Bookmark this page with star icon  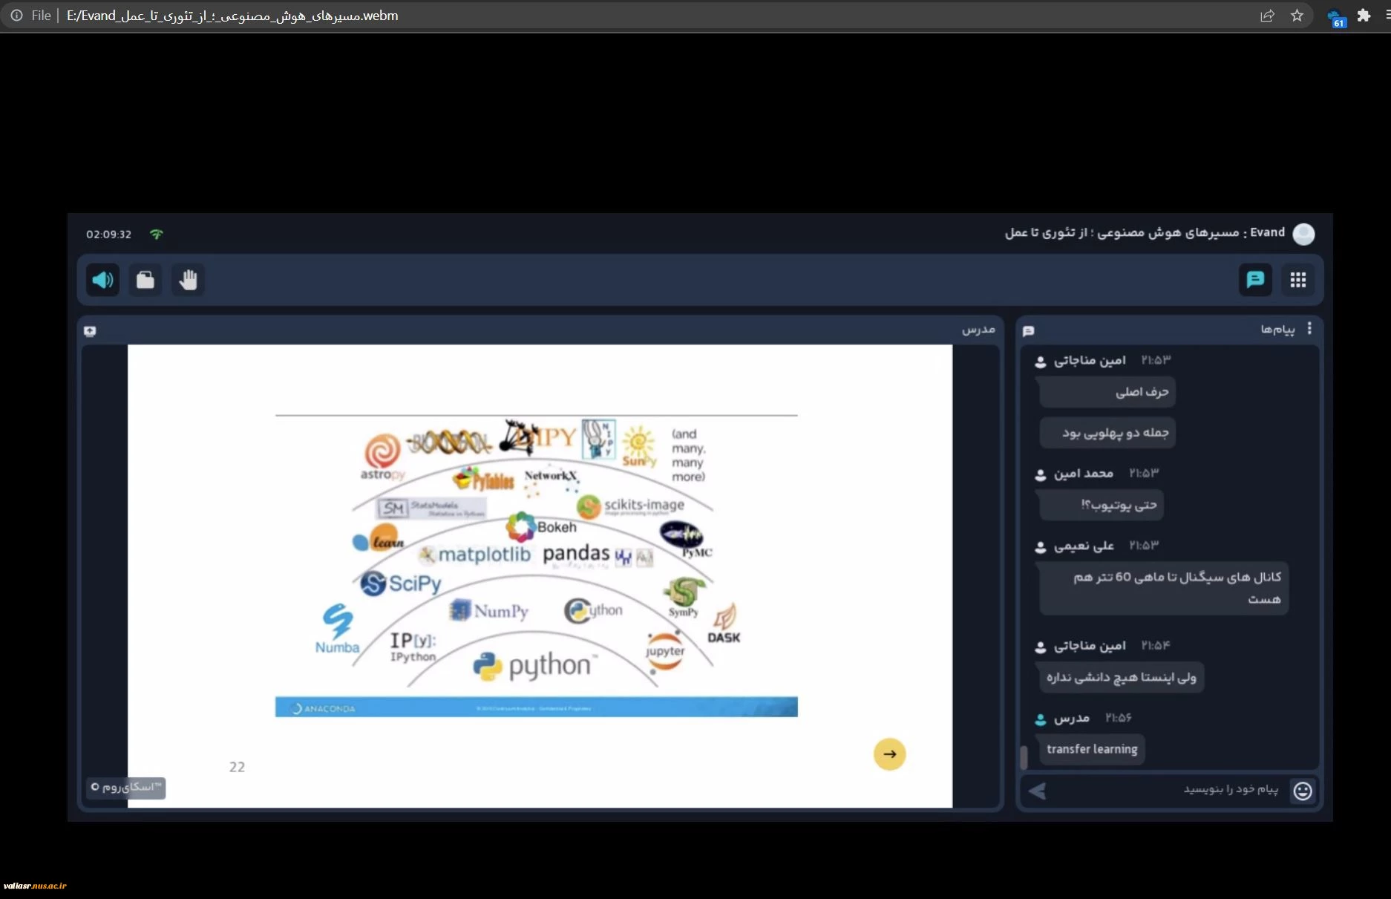point(1297,16)
